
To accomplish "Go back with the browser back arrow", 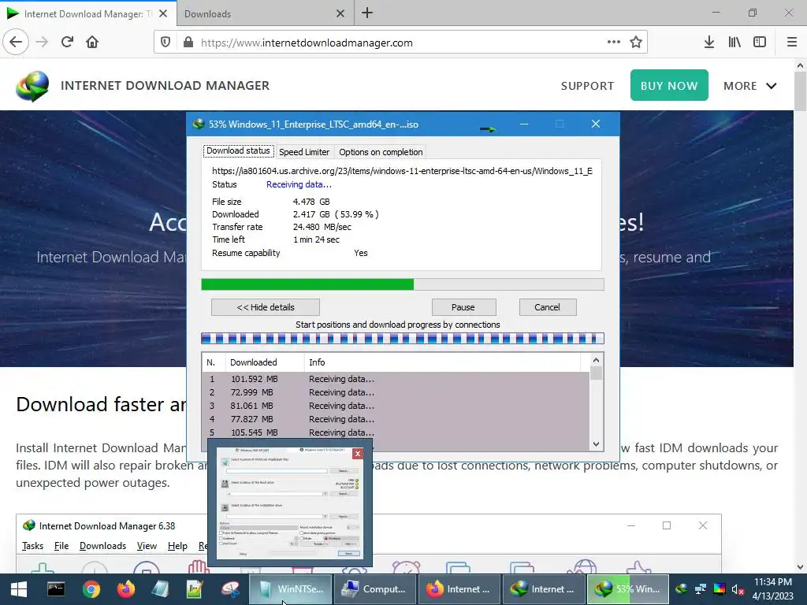I will pos(16,43).
